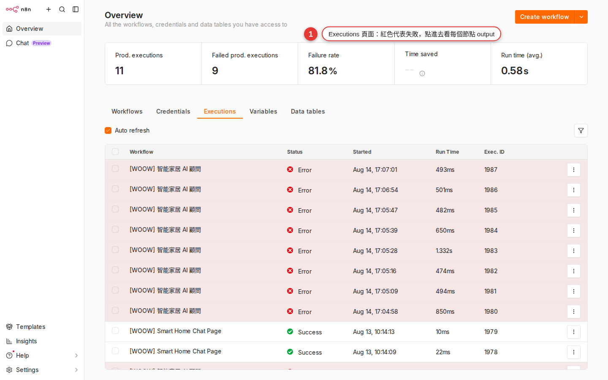This screenshot has height=380, width=608.
Task: Click Smart Home Chat Page in row 1978
Action: coord(175,351)
